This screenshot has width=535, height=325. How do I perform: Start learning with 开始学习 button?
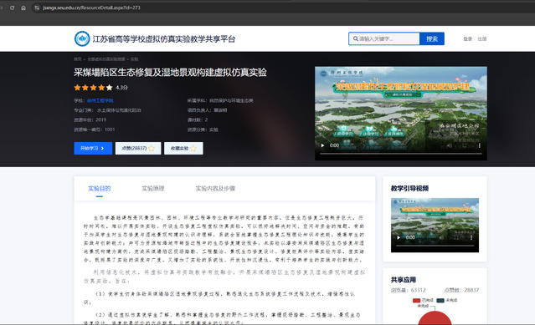[93, 149]
